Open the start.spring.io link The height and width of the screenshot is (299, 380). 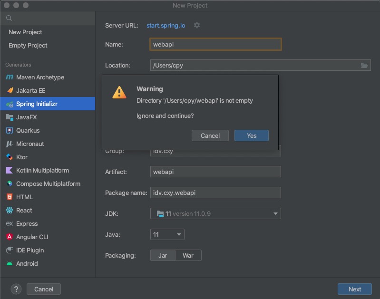click(166, 26)
